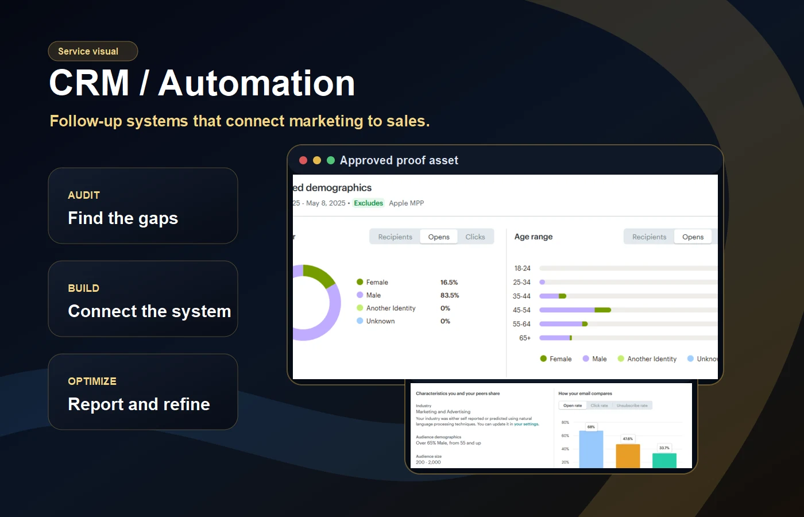Viewport: 804px width, 517px height.
Task: Select the Another Identity legend dot below age chart
Action: click(x=621, y=358)
